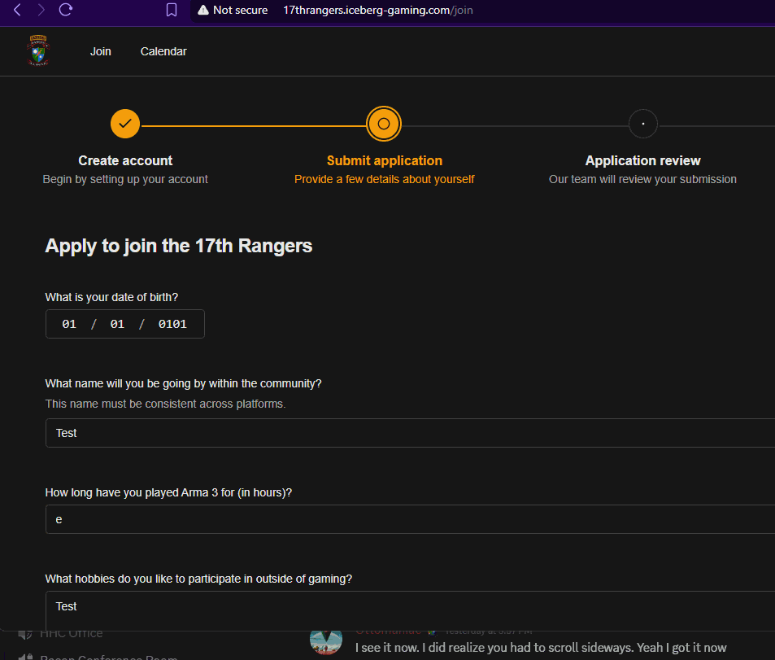775x660 pixels.
Task: Select the month field in date of birth
Action: tap(69, 324)
